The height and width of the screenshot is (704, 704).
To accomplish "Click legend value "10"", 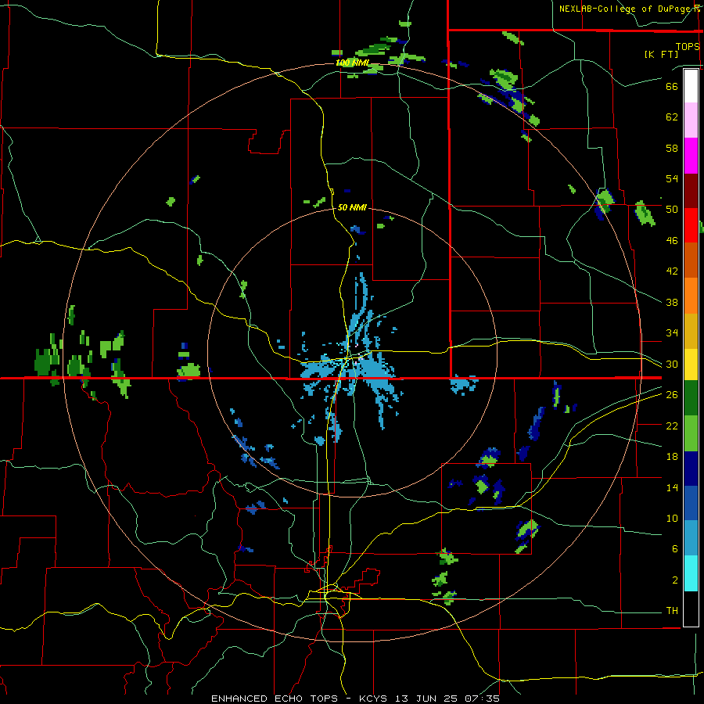I will 672,518.
